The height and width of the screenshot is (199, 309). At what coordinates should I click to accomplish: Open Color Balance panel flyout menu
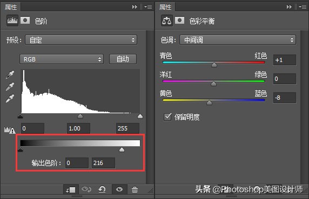coord(303,7)
